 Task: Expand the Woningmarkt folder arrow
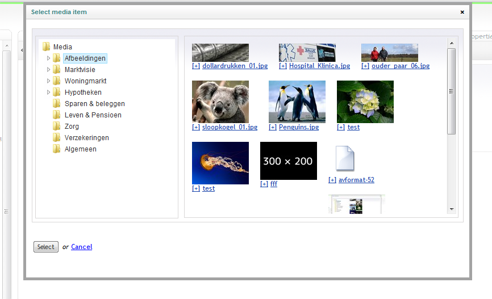coord(48,81)
